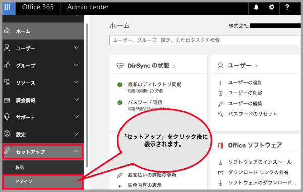Image resolution: width=303 pixels, height=192 pixels.
Task: Click the リソース icon in the sidebar
Action: click(x=7, y=82)
